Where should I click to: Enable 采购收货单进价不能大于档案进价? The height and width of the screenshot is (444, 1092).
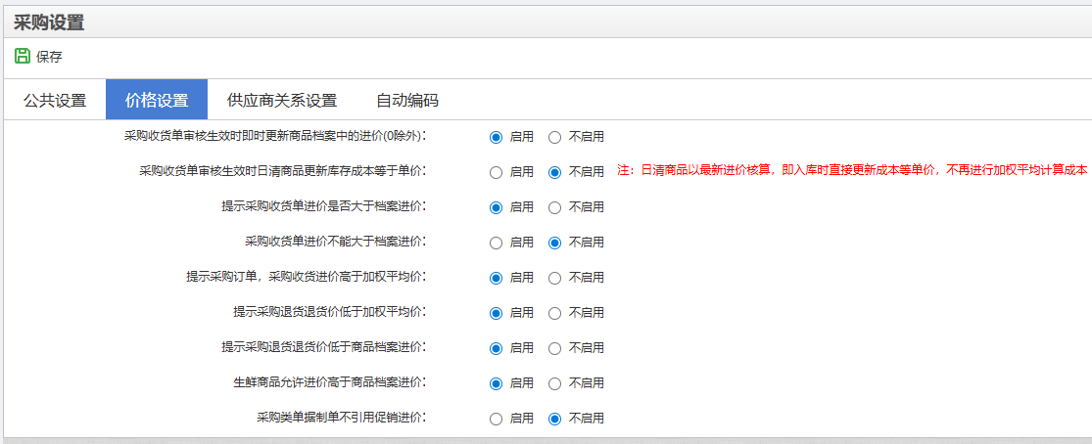click(x=496, y=243)
